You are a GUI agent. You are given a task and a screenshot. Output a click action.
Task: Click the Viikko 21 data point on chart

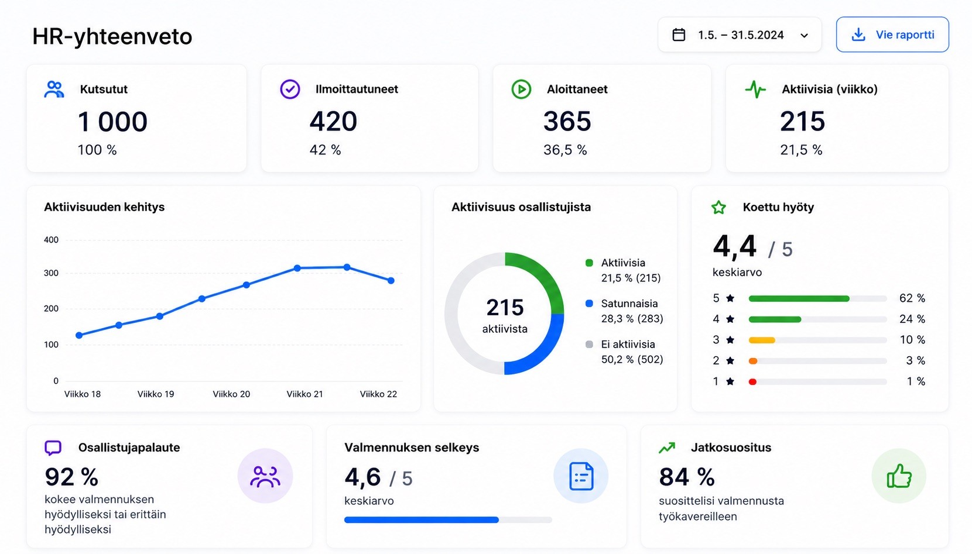pyautogui.click(x=297, y=268)
